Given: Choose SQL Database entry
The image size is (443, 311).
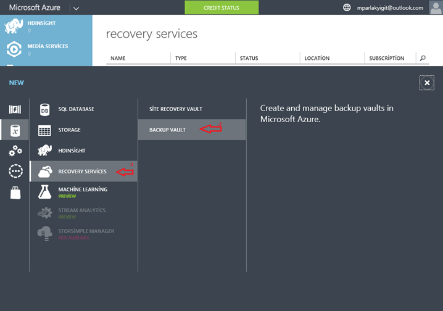Looking at the screenshot, I should 84,109.
